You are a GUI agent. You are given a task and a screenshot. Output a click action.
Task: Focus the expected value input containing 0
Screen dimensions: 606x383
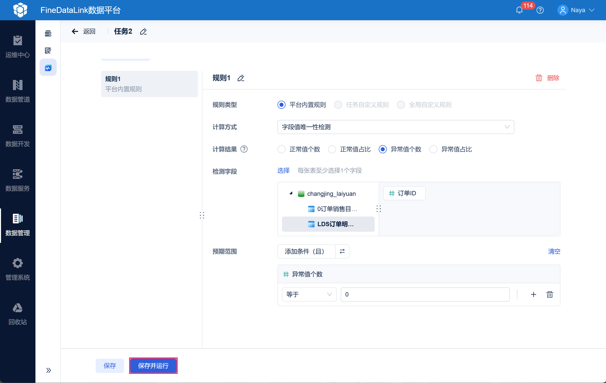click(425, 294)
